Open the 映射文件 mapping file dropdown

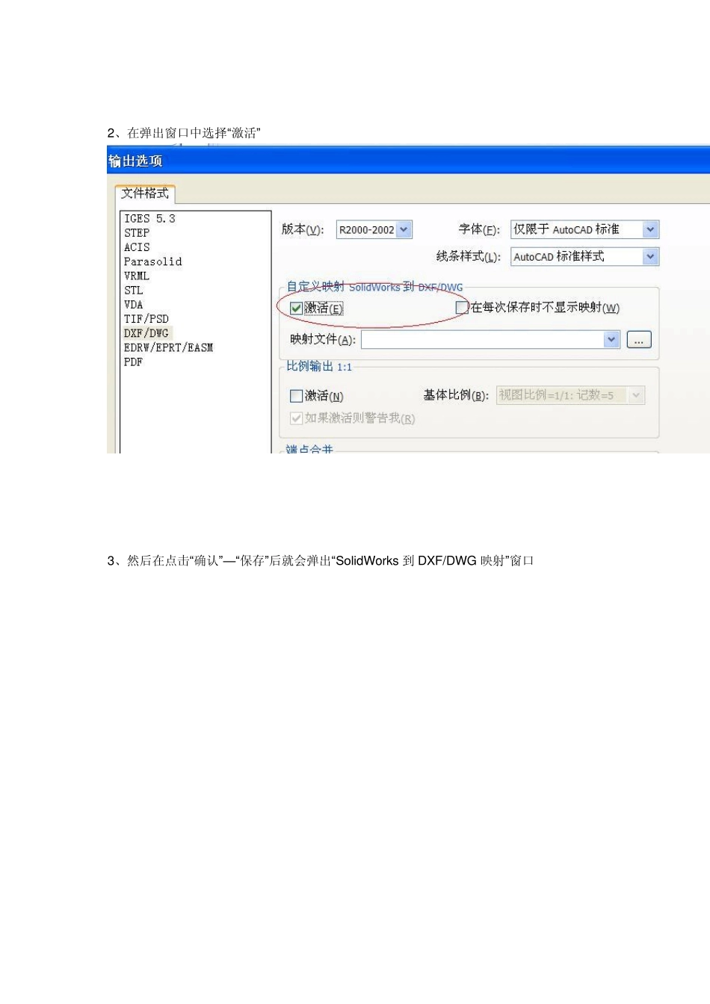[x=611, y=340]
